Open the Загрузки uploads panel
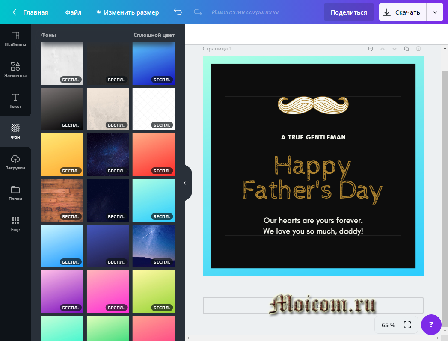The image size is (448, 341). click(15, 162)
